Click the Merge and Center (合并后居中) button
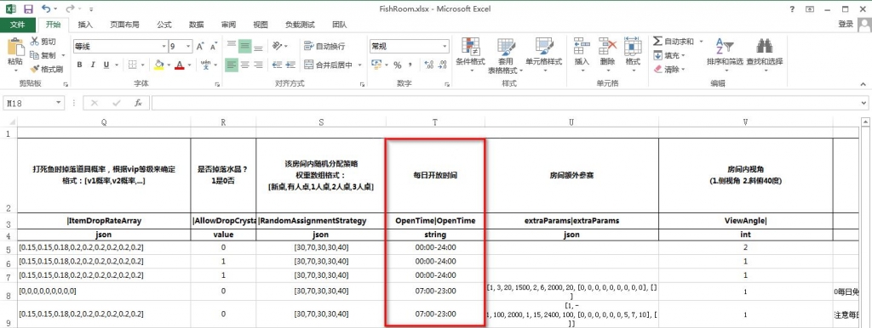The image size is (872, 328). pos(330,65)
